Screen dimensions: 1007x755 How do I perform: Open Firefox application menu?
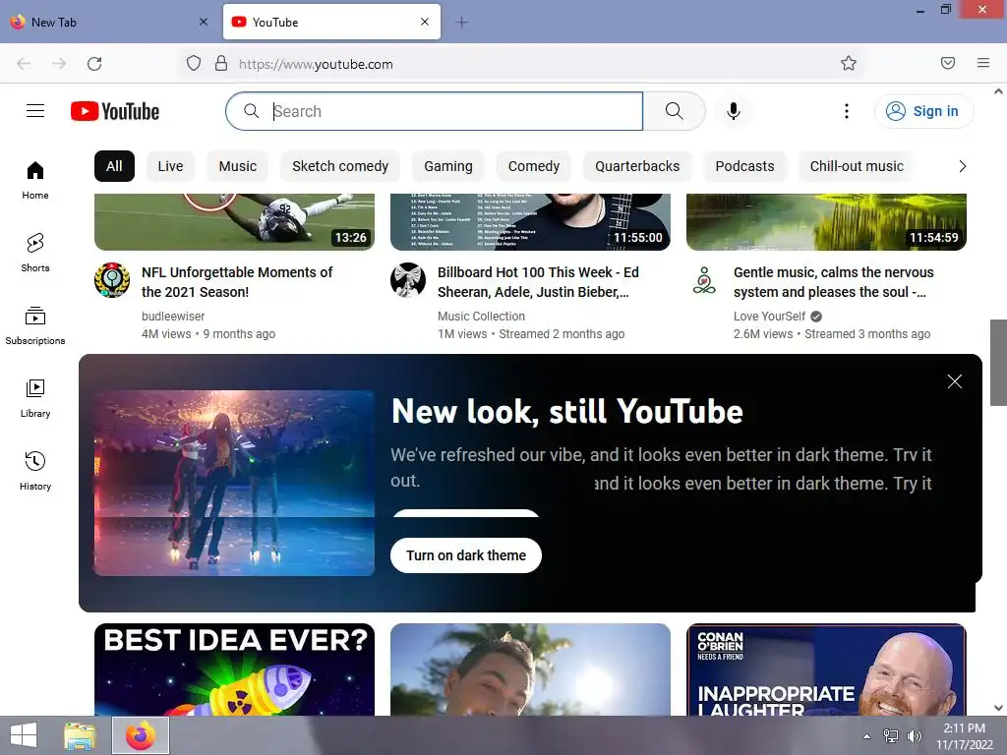click(x=983, y=63)
